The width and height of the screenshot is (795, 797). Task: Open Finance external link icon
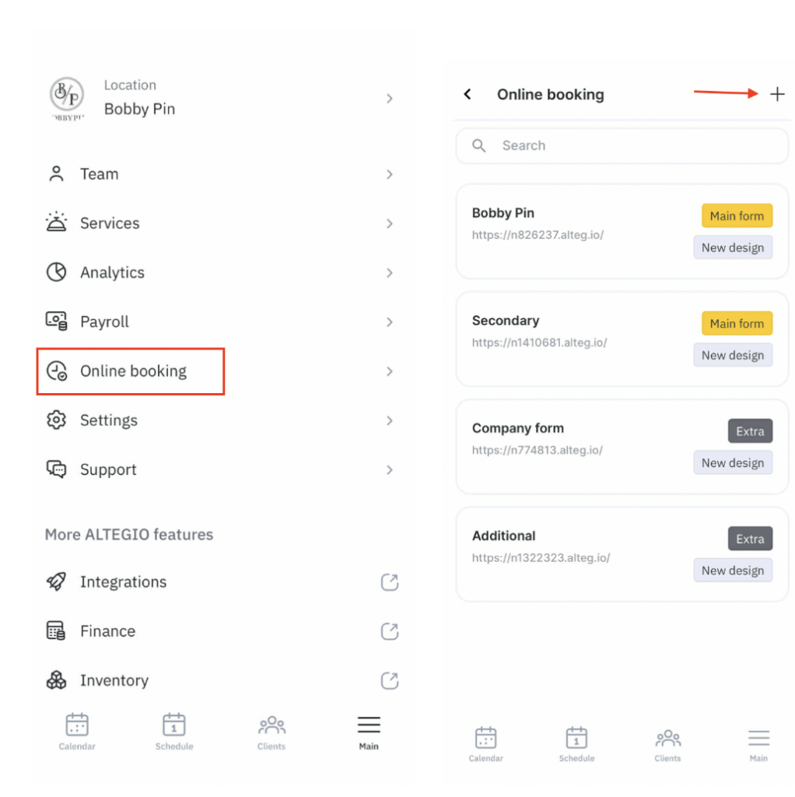click(x=390, y=631)
